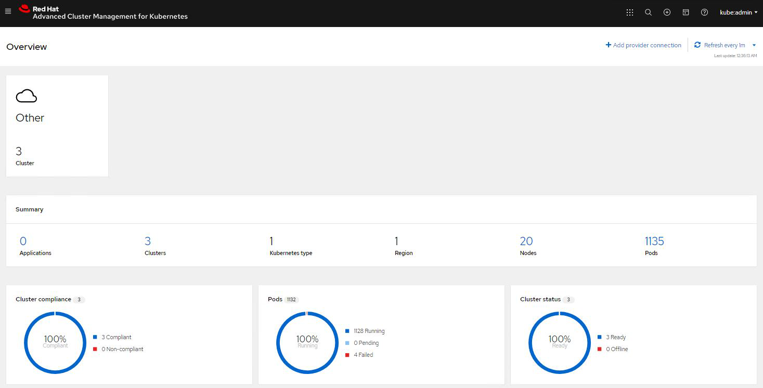Open the 3 Clusters summary link

point(148,241)
